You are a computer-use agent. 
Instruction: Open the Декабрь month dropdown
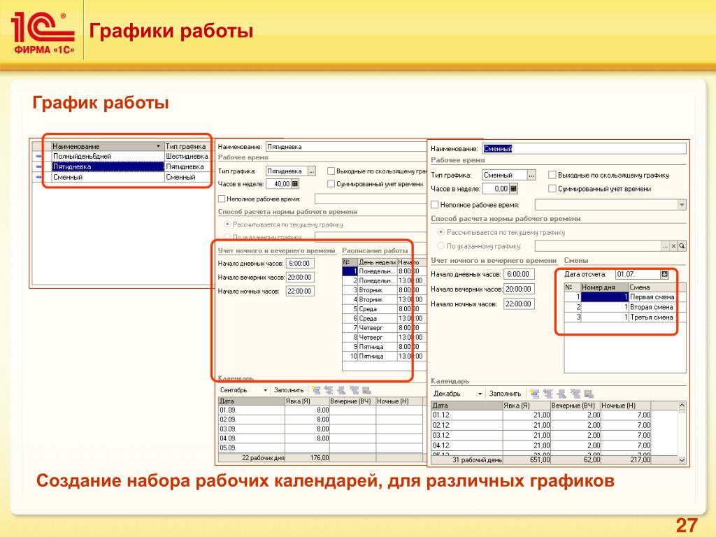[480, 394]
